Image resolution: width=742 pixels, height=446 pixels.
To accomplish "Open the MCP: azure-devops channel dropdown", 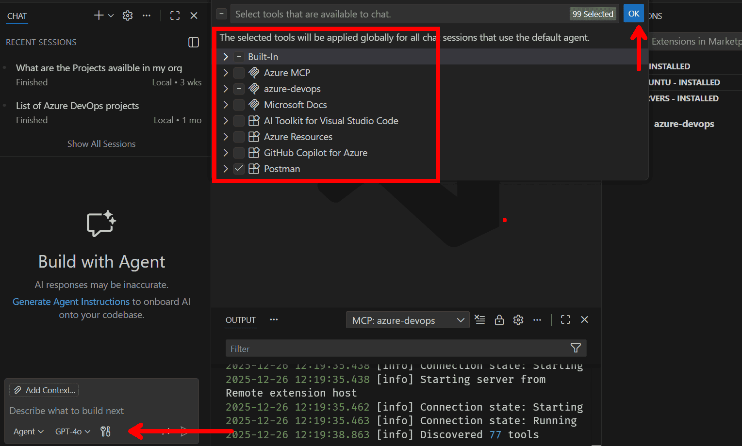I will tap(407, 319).
